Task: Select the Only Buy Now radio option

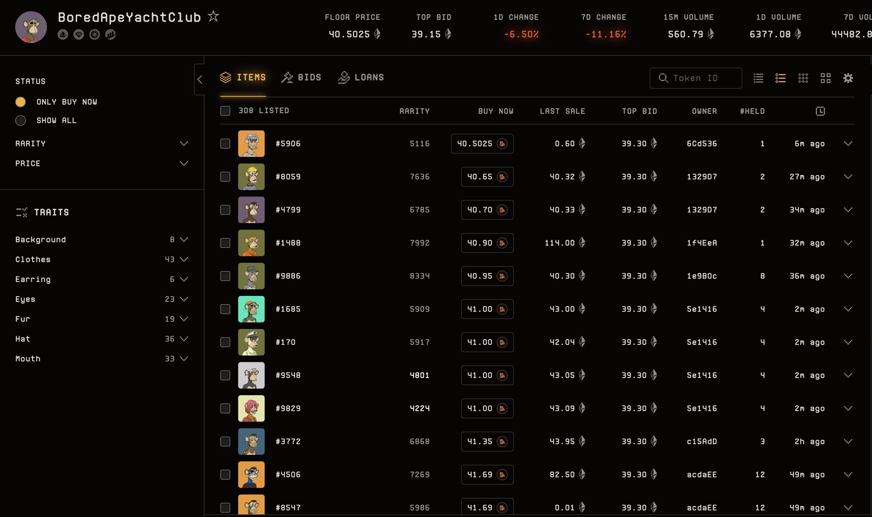Action: [20, 102]
